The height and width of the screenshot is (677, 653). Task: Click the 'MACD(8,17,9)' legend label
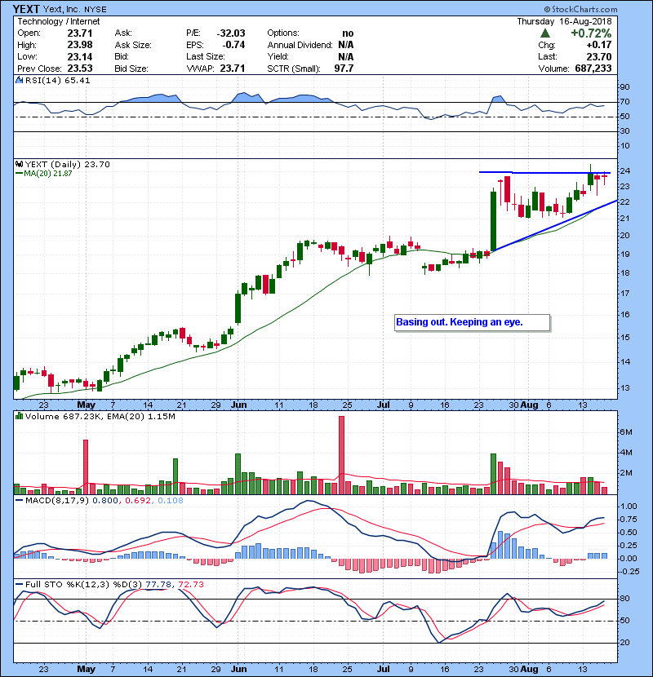pyautogui.click(x=57, y=501)
